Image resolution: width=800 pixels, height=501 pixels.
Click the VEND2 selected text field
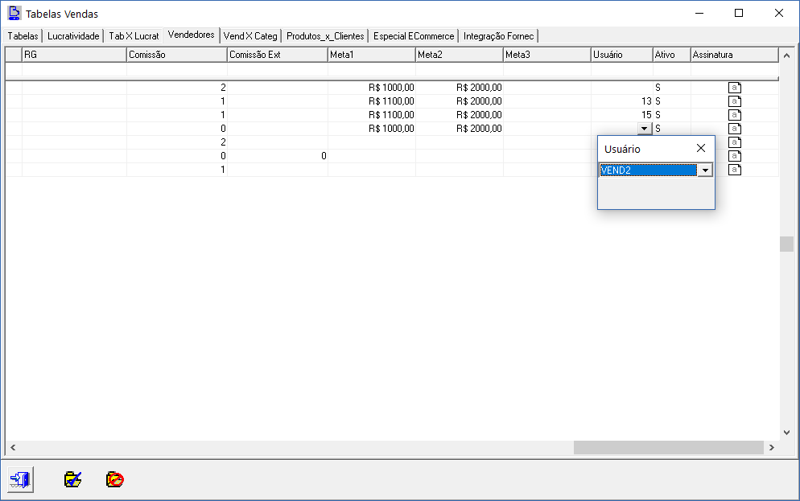649,170
